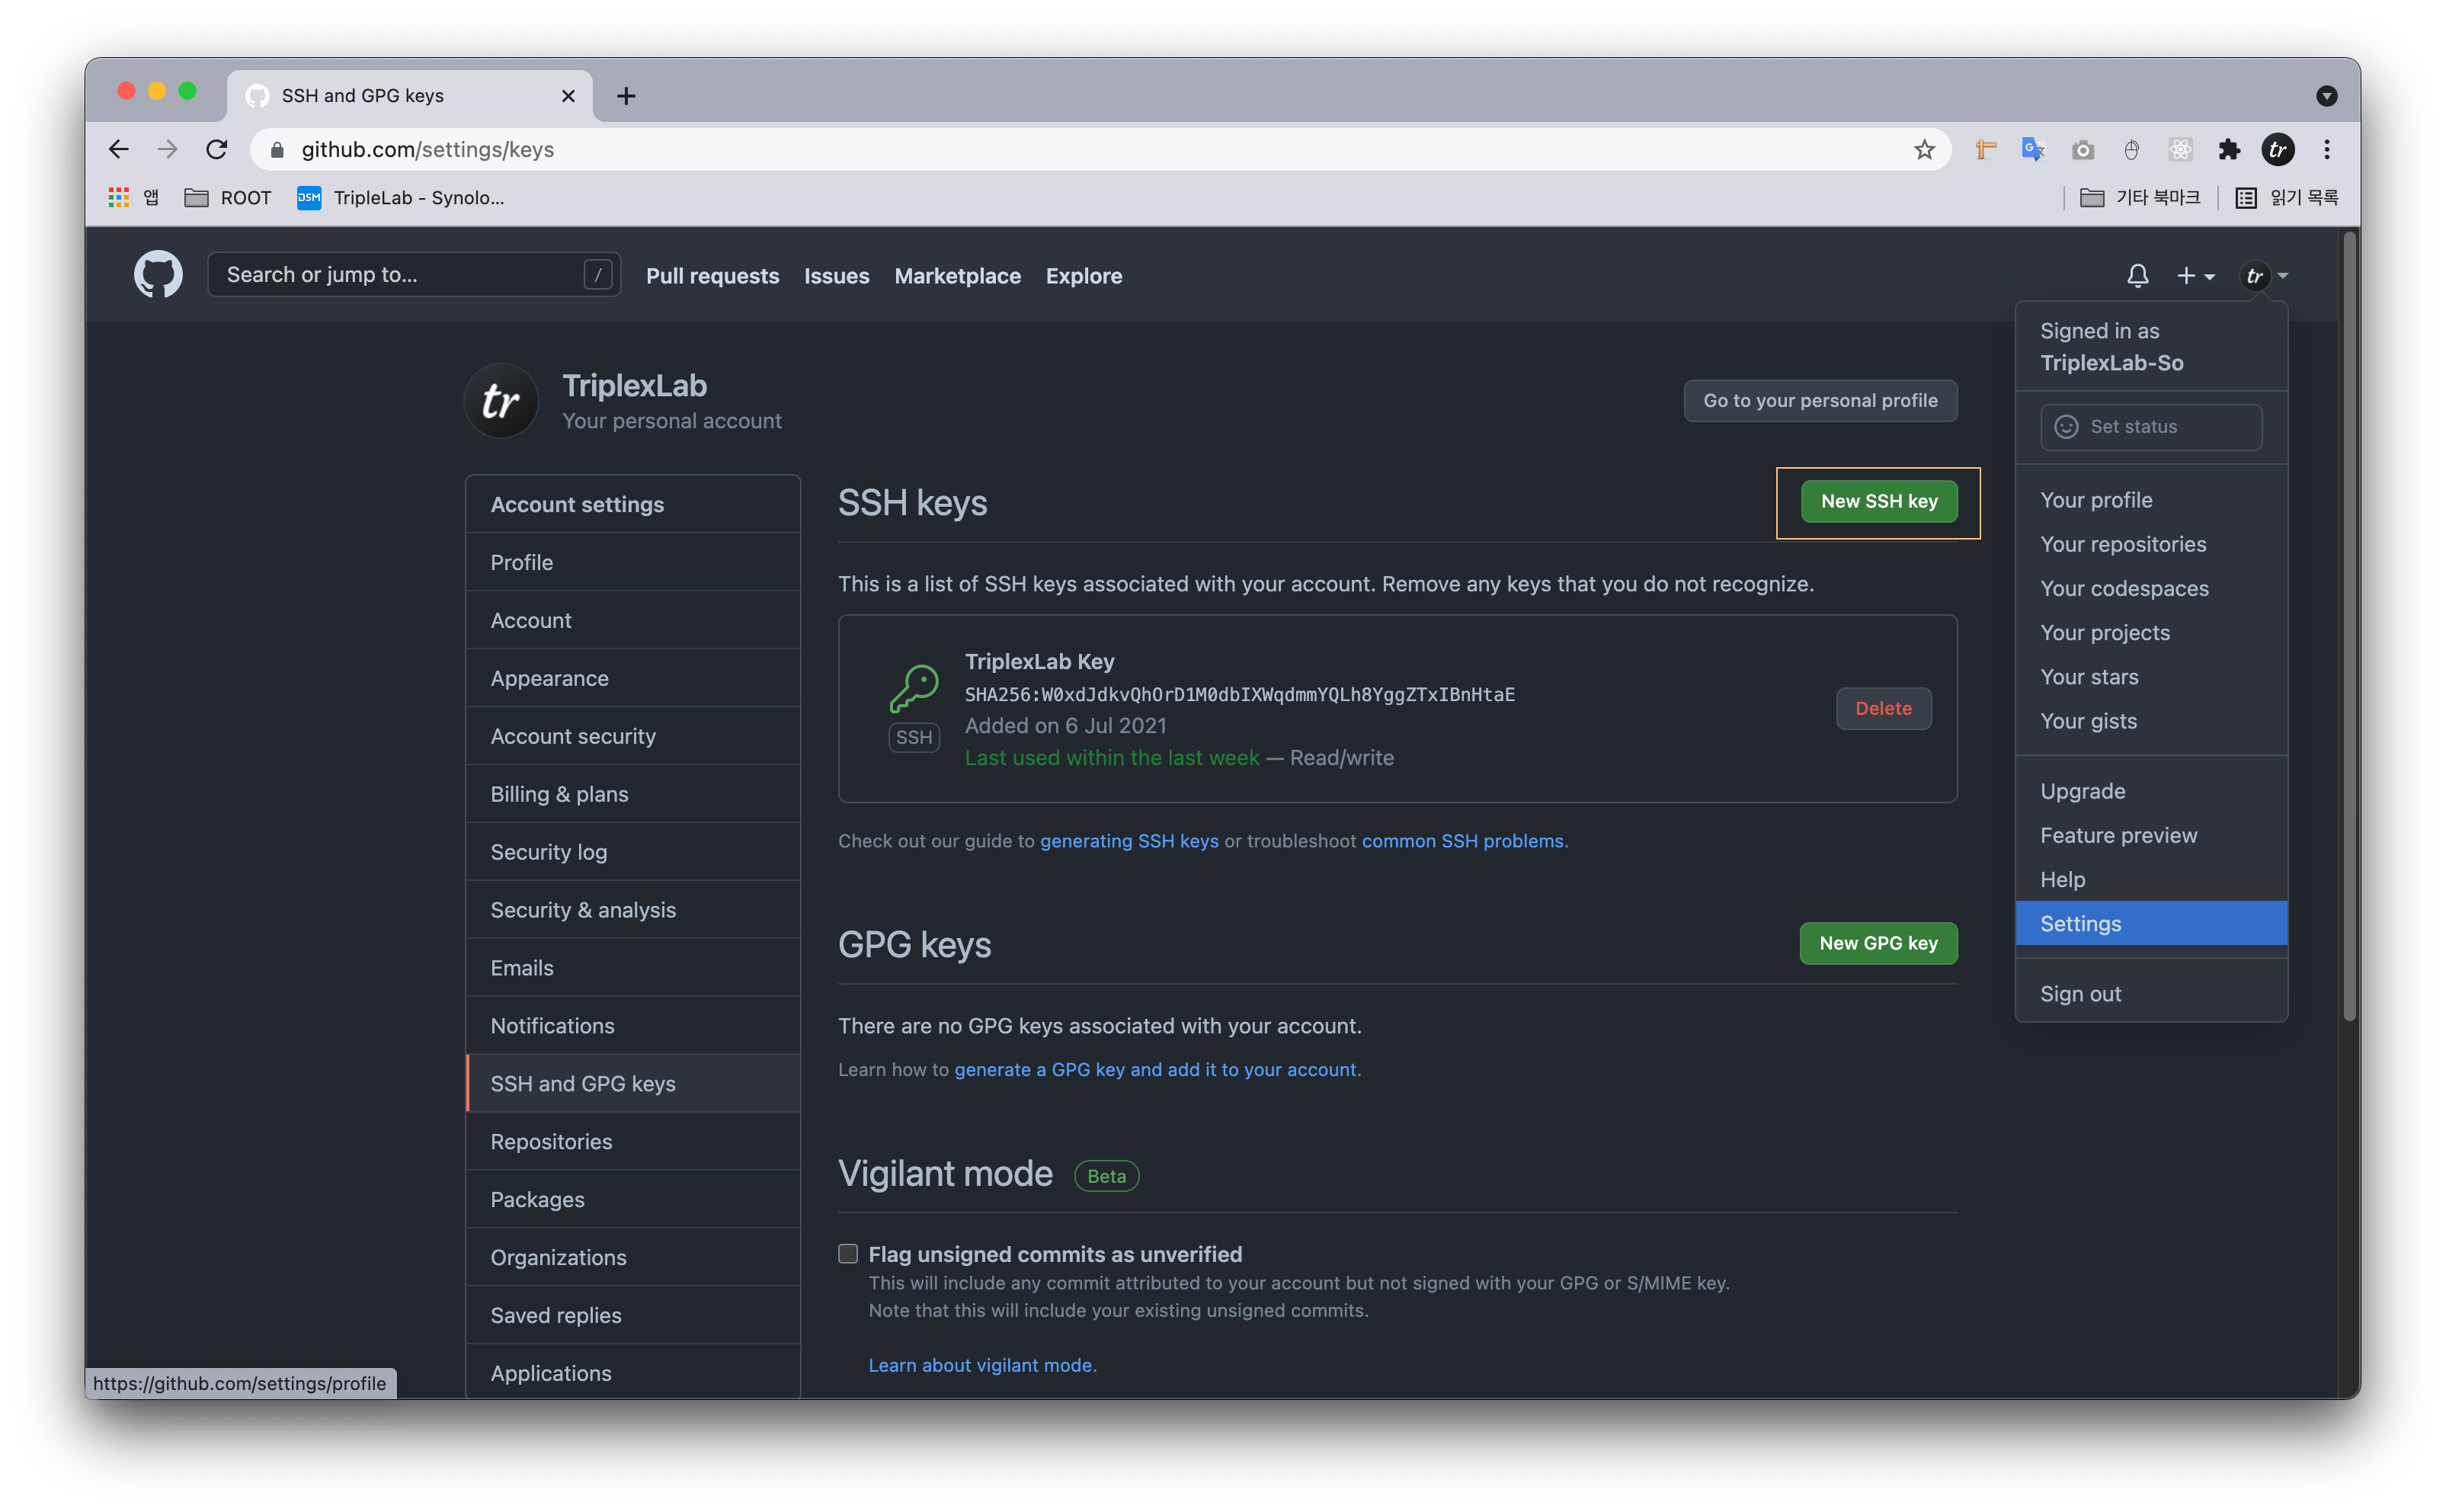Viewport: 2446px width, 1512px height.
Task: Open the Chrome extensions puzzle icon
Action: tap(2229, 150)
